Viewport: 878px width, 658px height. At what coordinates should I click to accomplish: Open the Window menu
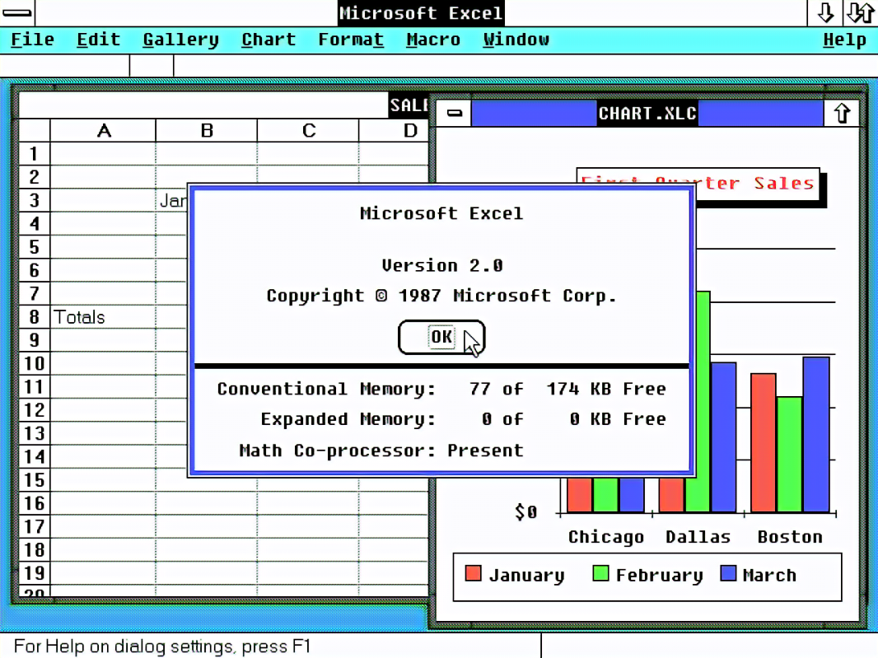point(516,39)
